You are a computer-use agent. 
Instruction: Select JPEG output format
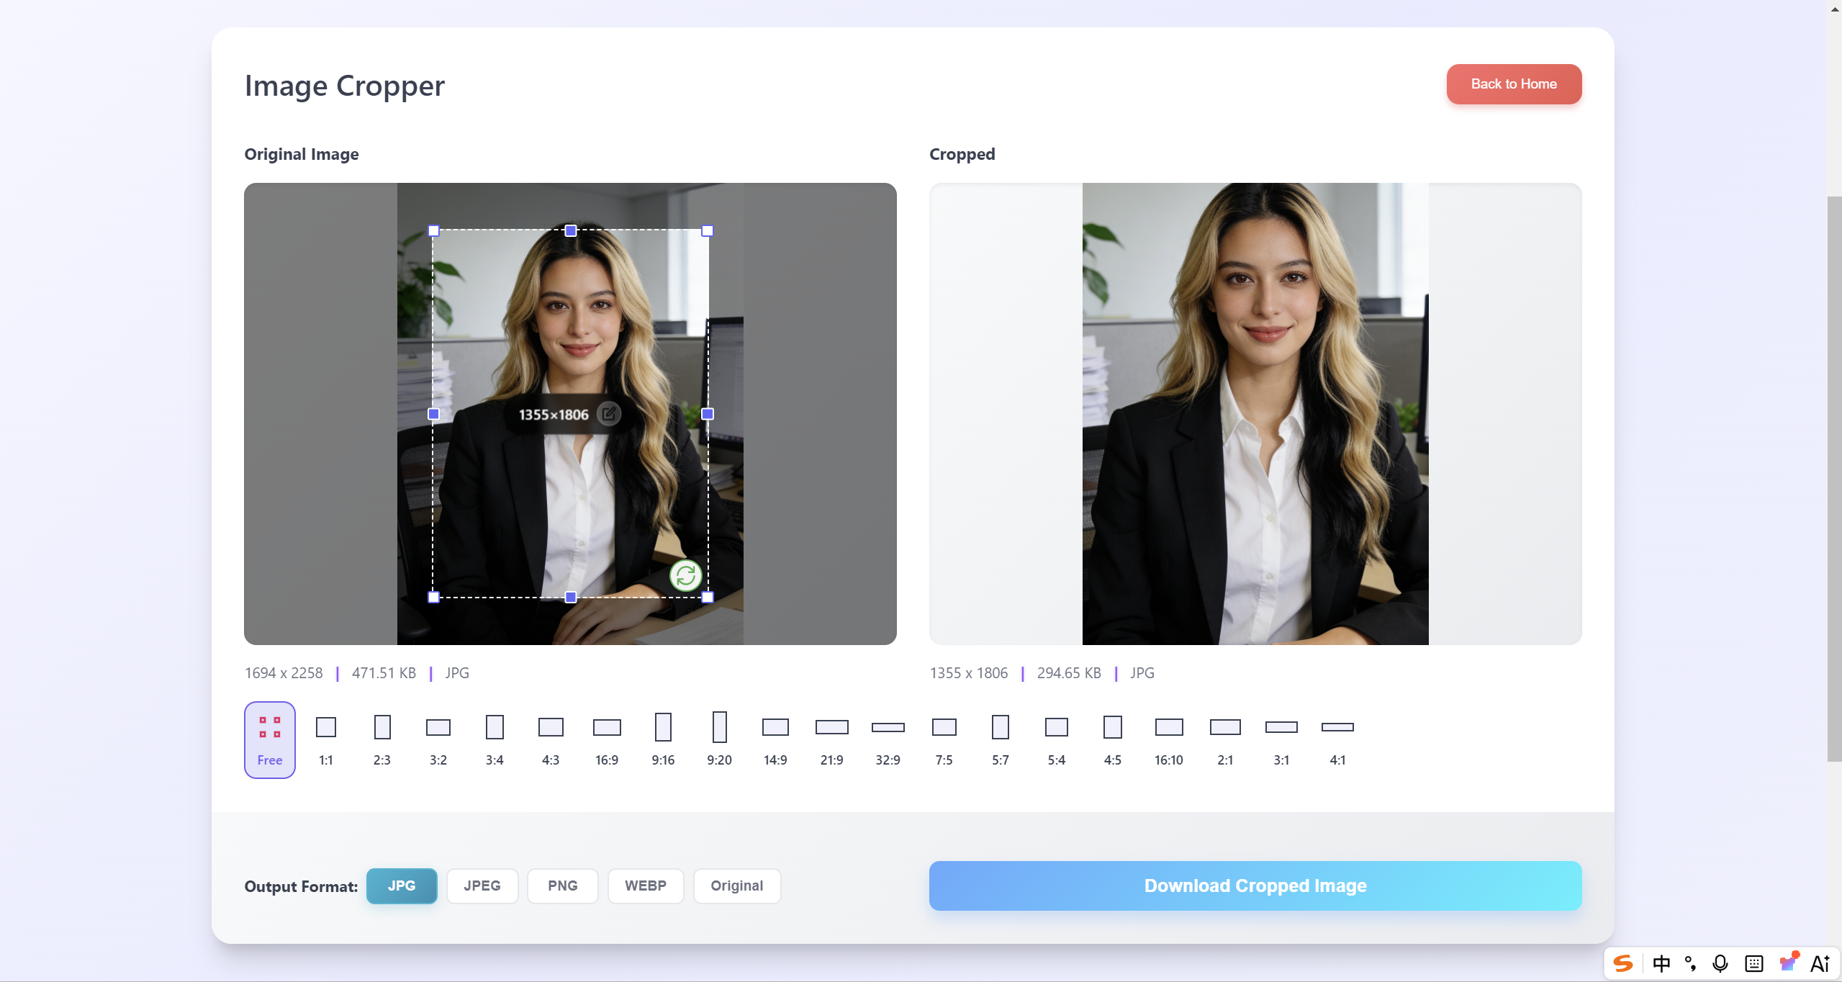point(482,886)
